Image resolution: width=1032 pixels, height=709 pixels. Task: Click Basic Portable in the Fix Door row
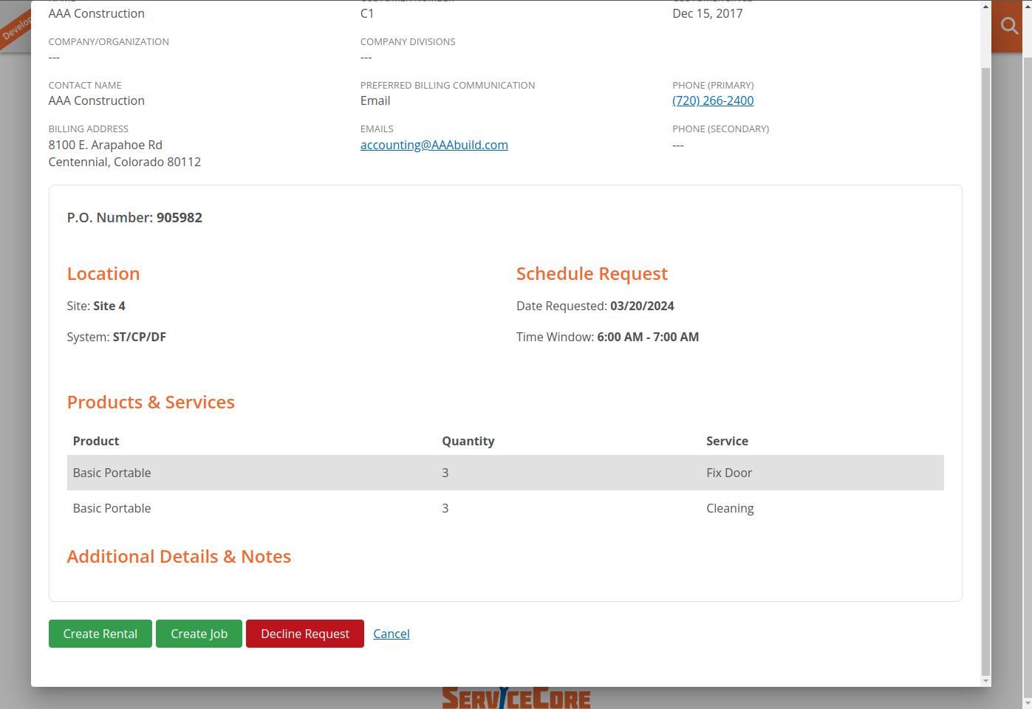112,473
